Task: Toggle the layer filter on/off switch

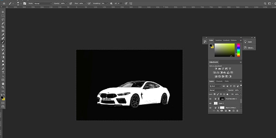Action: (x=241, y=86)
